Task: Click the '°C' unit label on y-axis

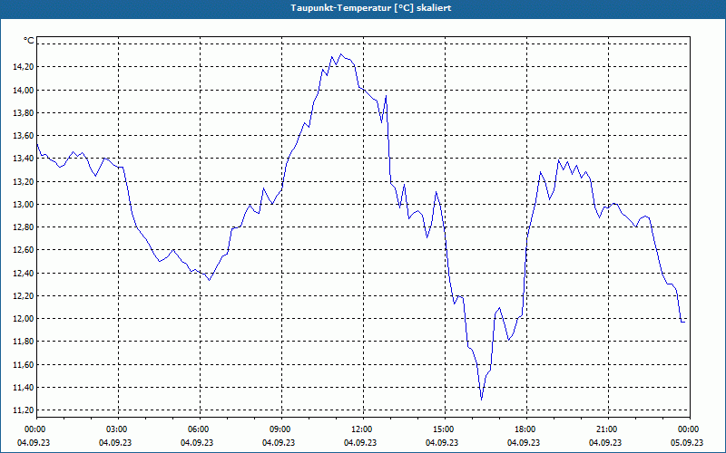Action: 29,41
